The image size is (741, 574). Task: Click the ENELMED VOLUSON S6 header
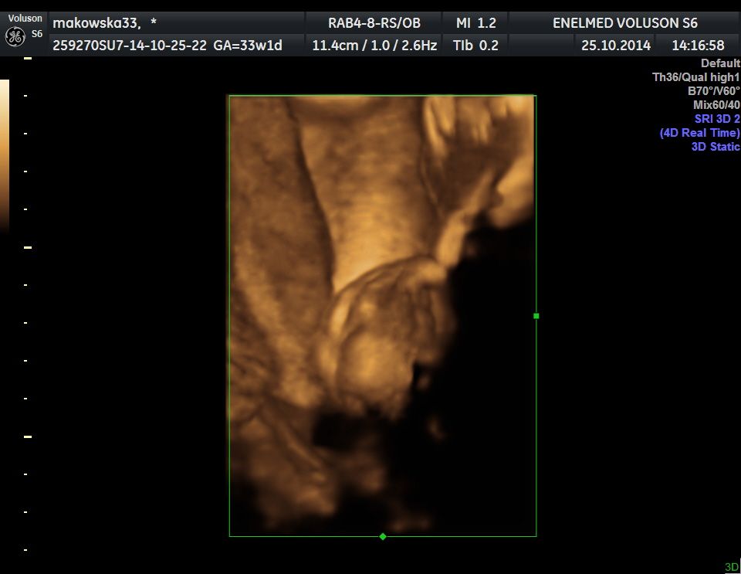click(x=624, y=23)
